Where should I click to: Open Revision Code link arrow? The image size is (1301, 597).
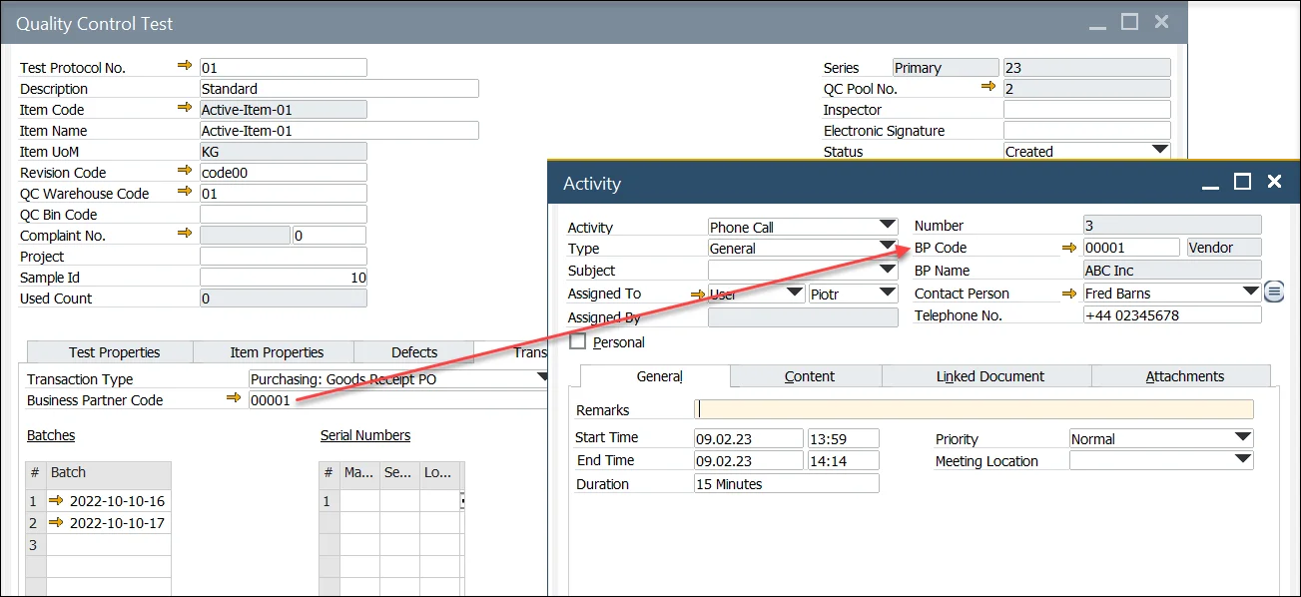[185, 171]
